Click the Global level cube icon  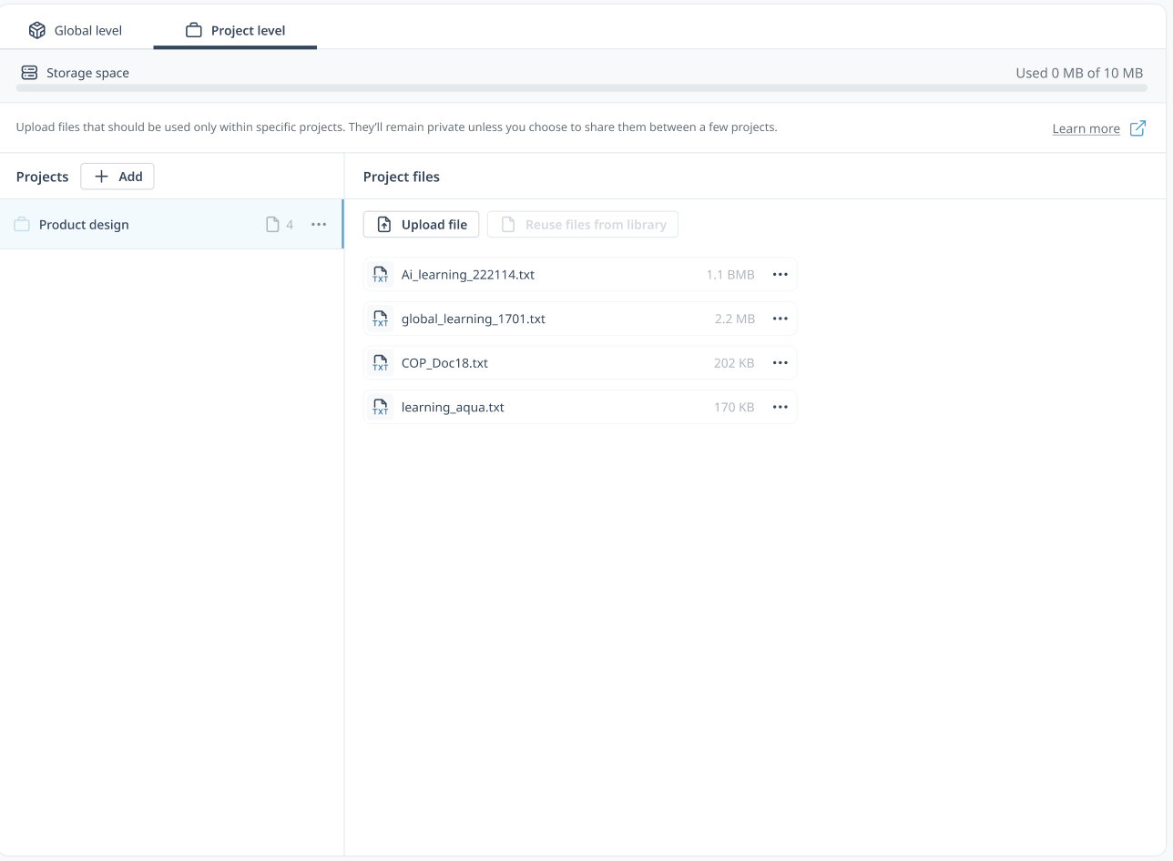click(37, 30)
